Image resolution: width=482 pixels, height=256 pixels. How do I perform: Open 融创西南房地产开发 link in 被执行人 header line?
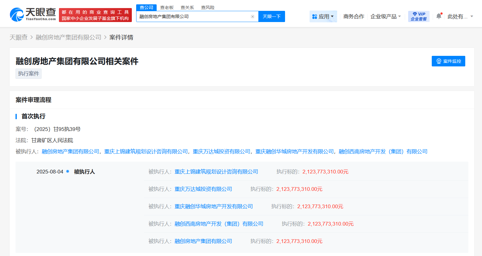[383, 151]
